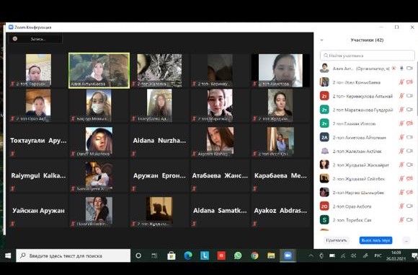Open Microsoft Store from the taskbar

tap(171, 256)
